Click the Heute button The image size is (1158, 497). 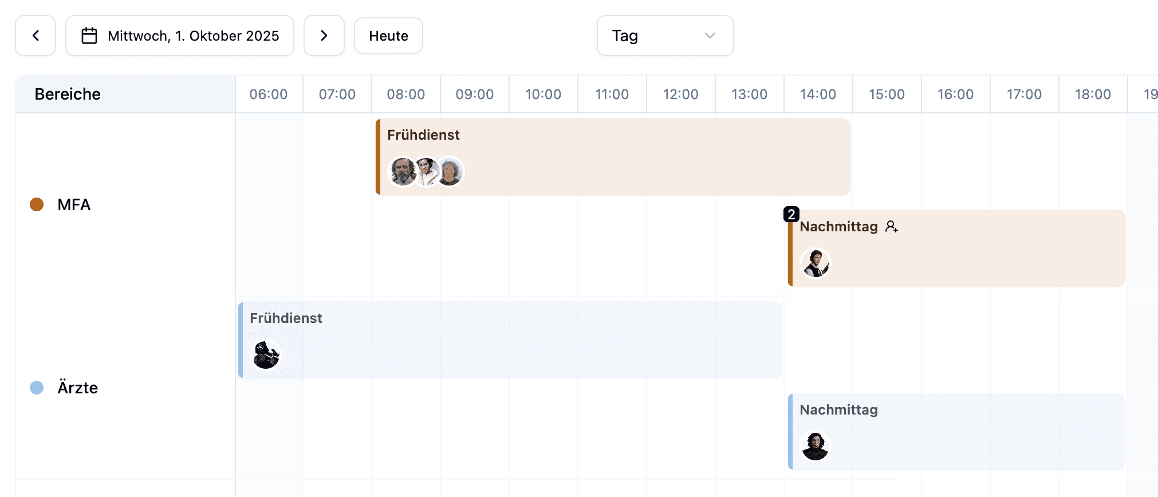click(x=388, y=35)
